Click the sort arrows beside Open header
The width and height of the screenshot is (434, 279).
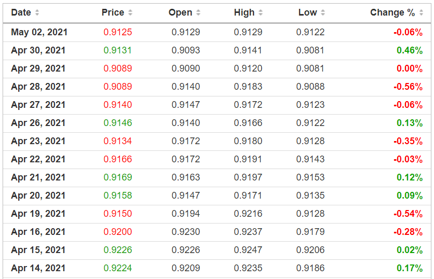point(198,12)
